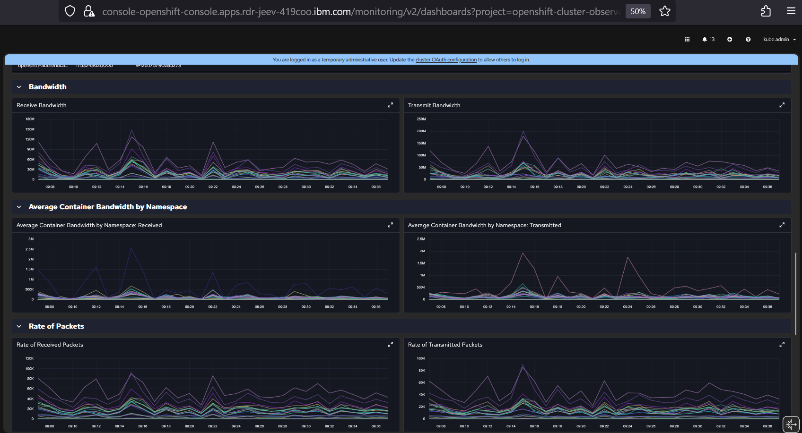The height and width of the screenshot is (433, 802).
Task: Click the Transmit Bandwidth panel title
Action: (x=434, y=105)
